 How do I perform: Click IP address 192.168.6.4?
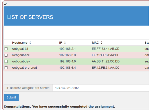point(68,68)
